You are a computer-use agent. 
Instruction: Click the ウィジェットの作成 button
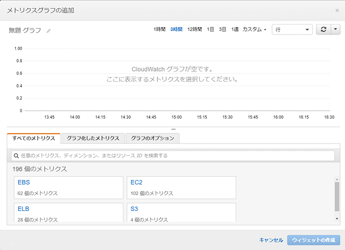[313, 240]
